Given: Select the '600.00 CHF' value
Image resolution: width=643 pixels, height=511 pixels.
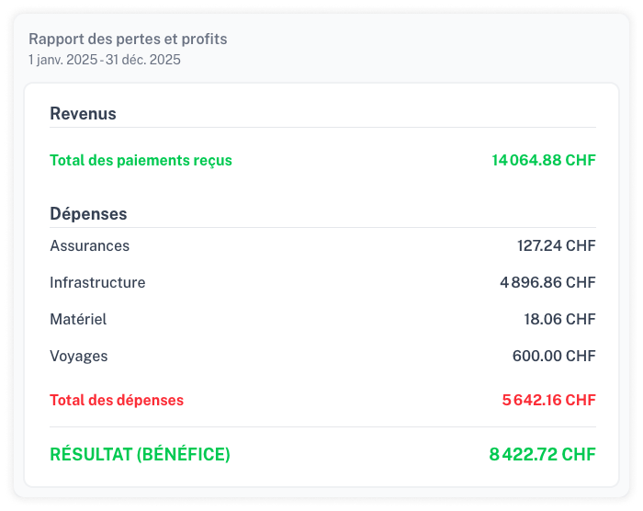Looking at the screenshot, I should coord(554,356).
